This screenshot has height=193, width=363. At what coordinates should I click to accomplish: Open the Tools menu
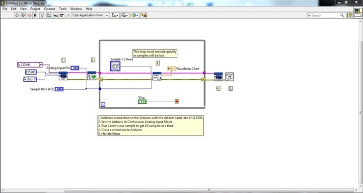click(x=63, y=9)
